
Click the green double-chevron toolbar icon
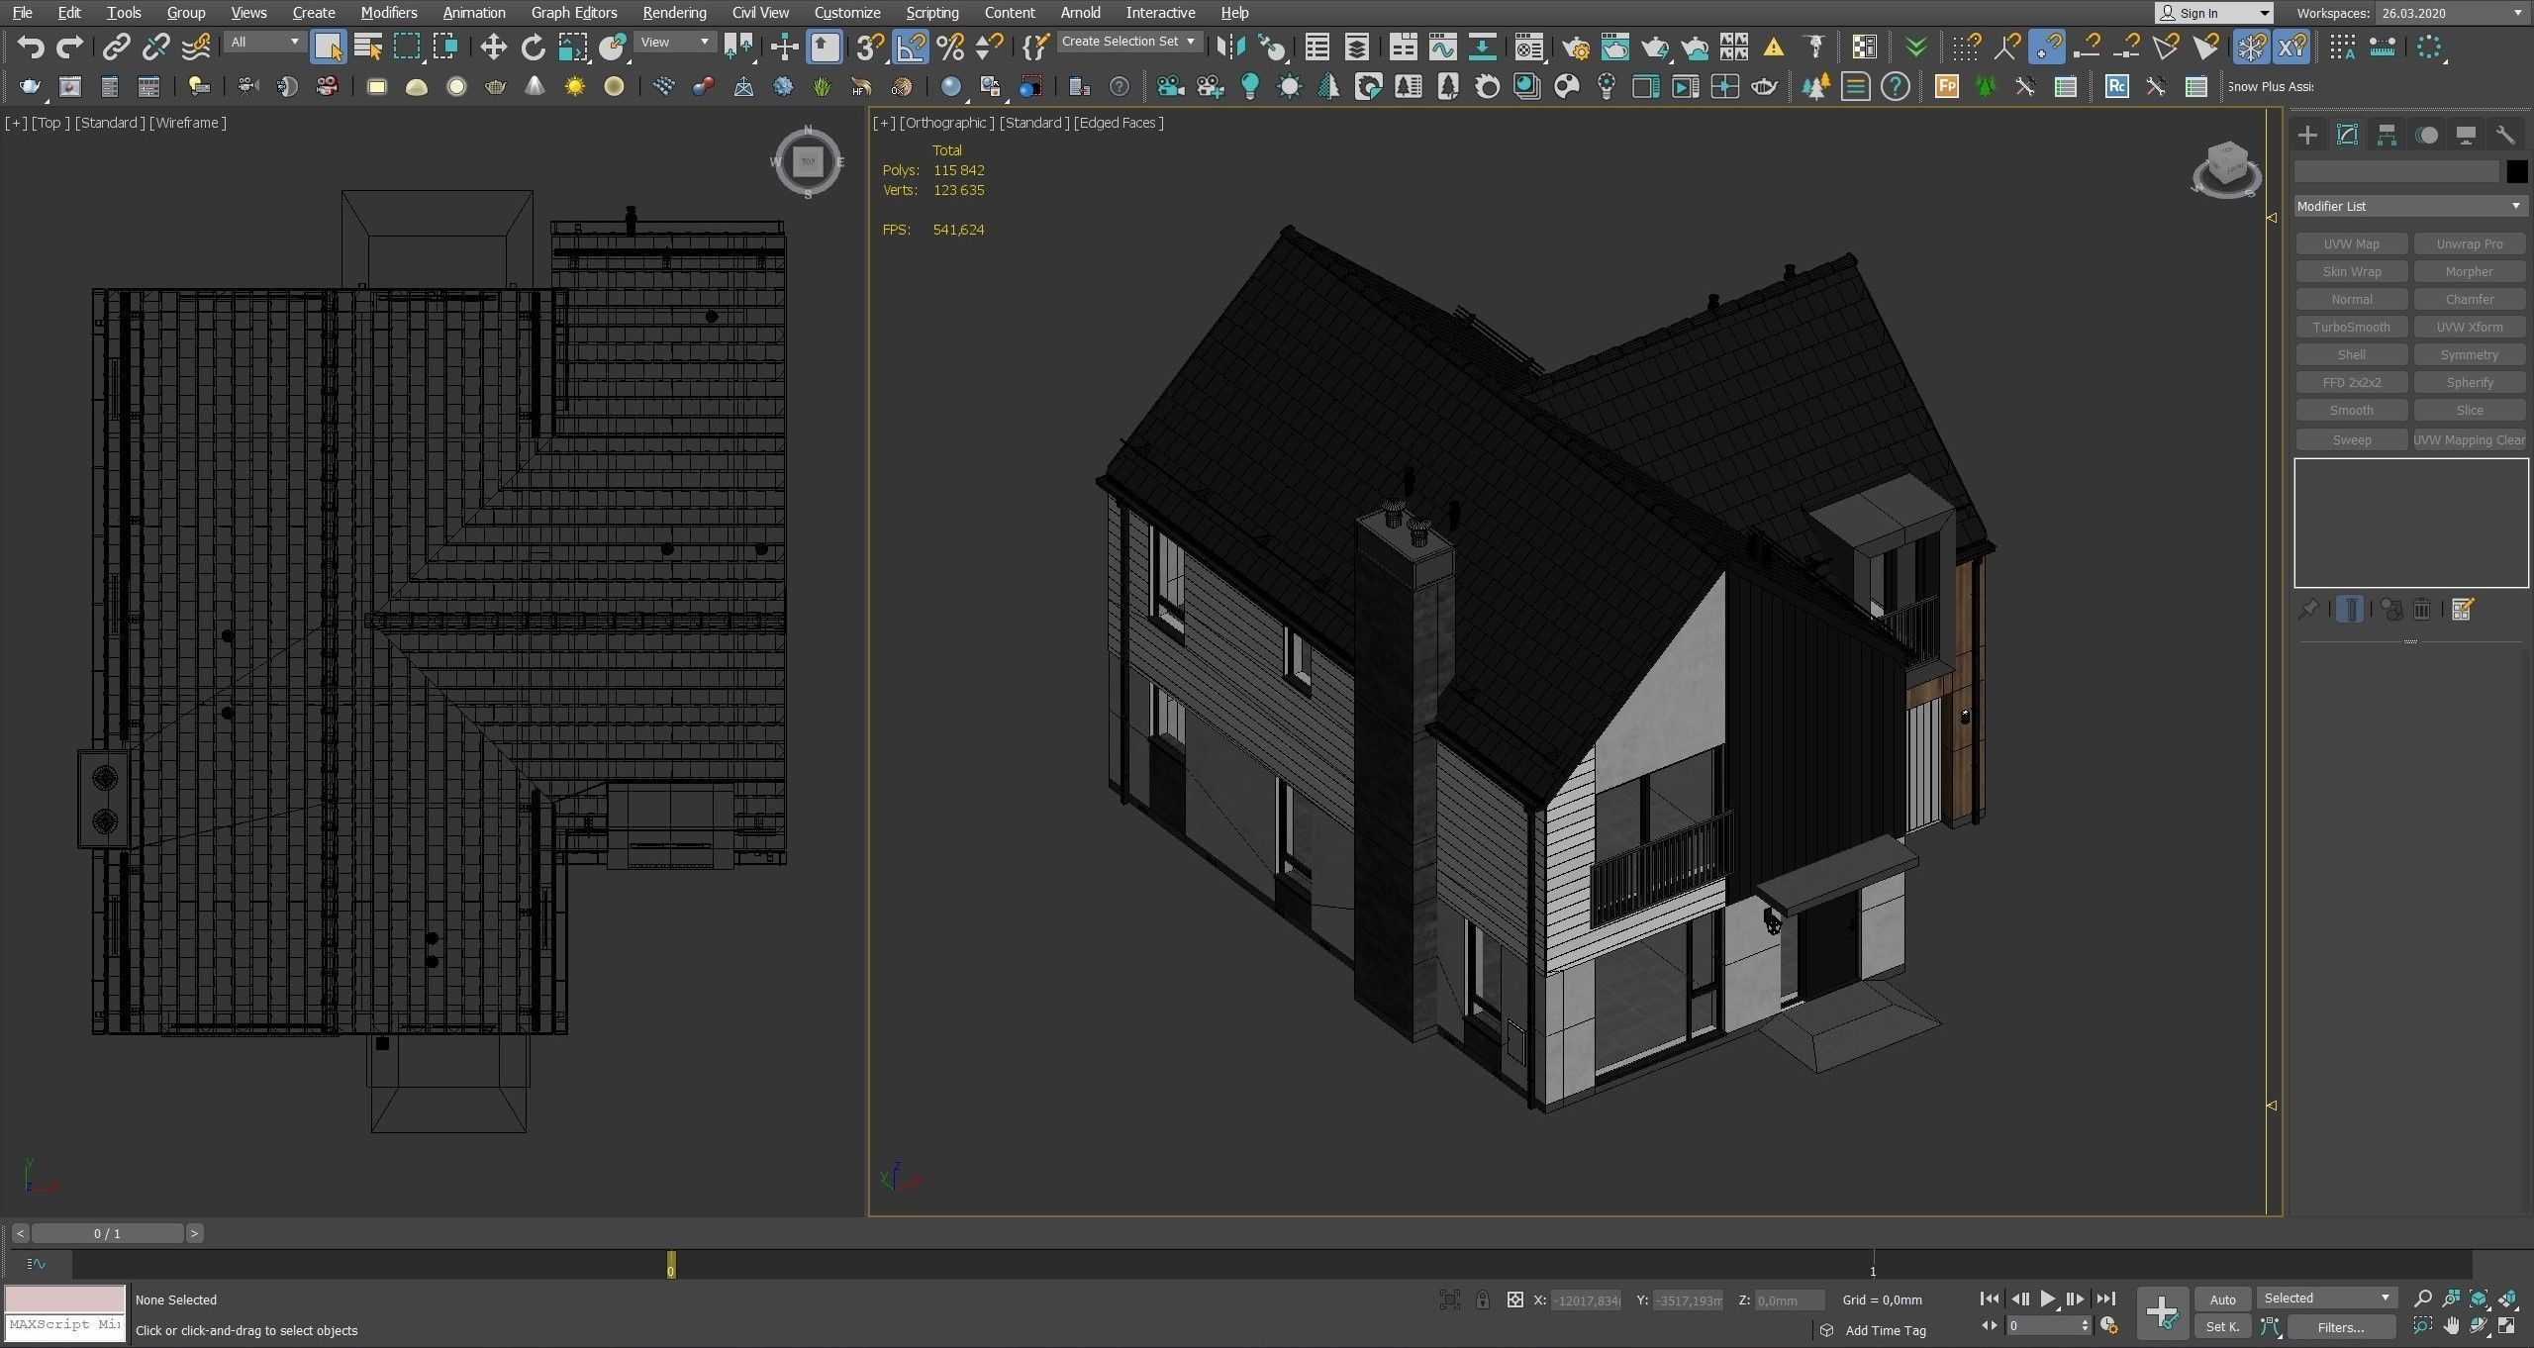coord(1915,47)
